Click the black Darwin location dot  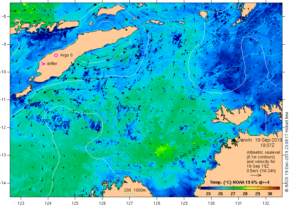coord(234,140)
